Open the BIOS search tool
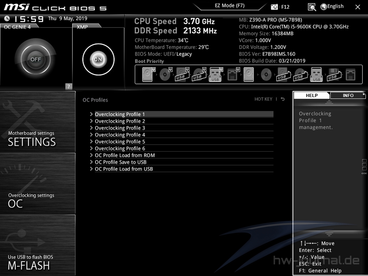The height and width of the screenshot is (276, 368). click(312, 7)
